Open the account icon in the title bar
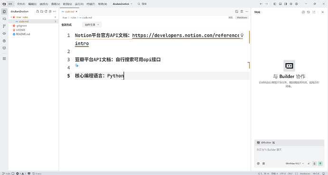This screenshot has width=328, height=175. (x=297, y=4)
